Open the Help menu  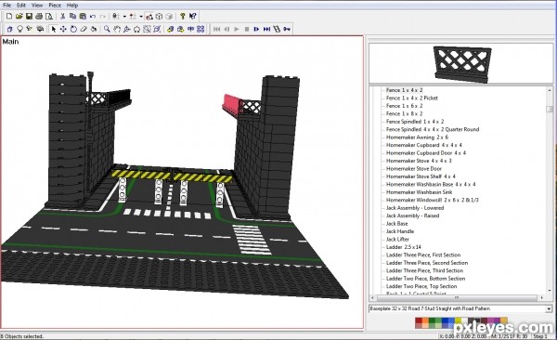tap(72, 6)
